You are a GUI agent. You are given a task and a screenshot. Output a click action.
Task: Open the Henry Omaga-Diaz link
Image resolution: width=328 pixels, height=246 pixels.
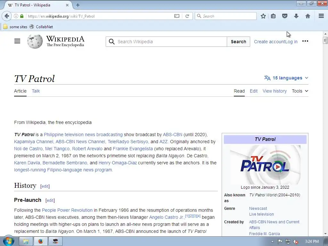(x=118, y=163)
